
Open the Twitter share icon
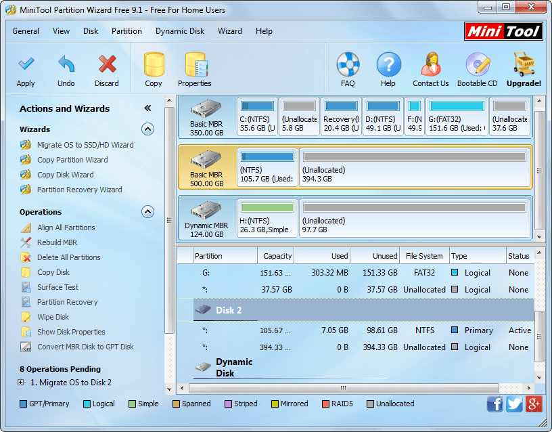pyautogui.click(x=514, y=404)
